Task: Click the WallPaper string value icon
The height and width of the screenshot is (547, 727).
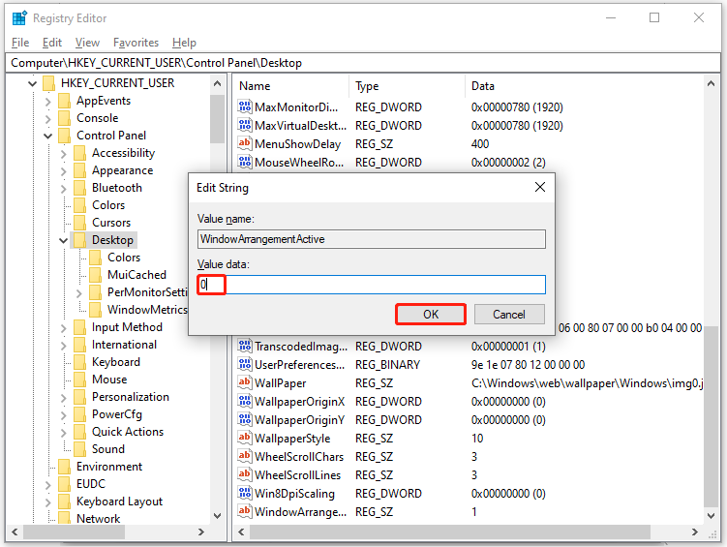Action: tap(245, 383)
